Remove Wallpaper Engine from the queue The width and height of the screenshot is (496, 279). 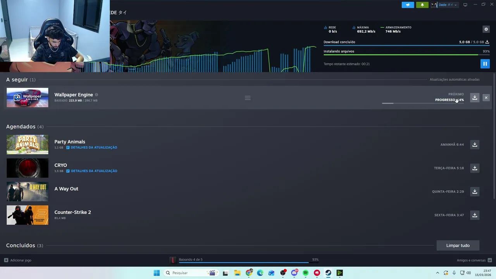click(x=486, y=98)
